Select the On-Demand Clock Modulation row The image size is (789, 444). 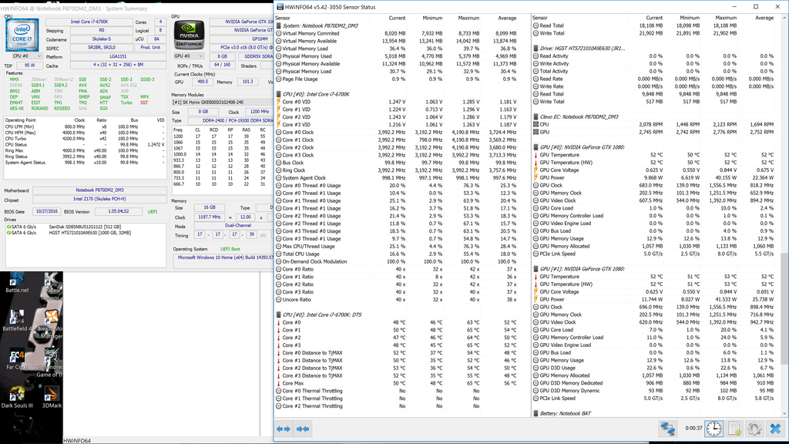[x=398, y=262]
